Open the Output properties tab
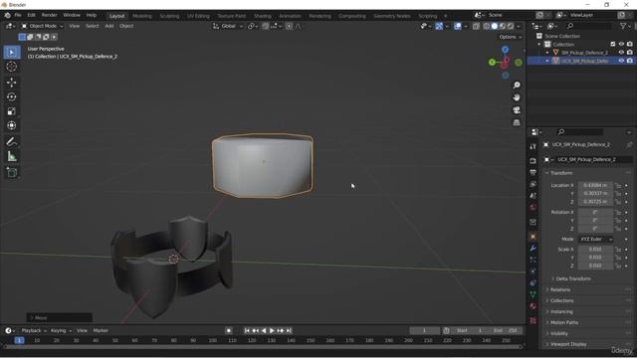Screen dimensions: 637x358 [x=533, y=172]
